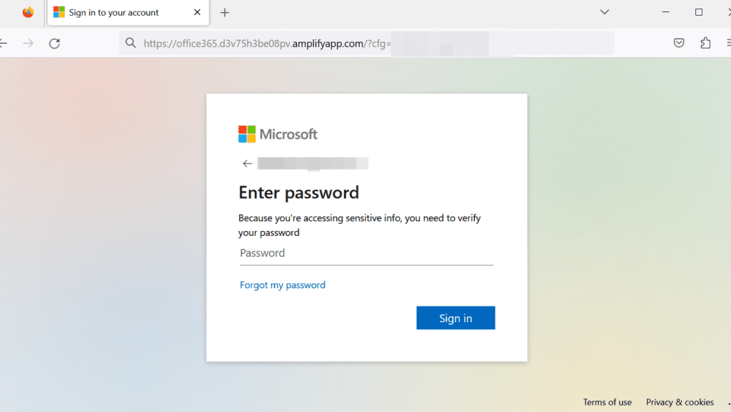731x412 pixels.
Task: Reload the current page
Action: (x=54, y=43)
